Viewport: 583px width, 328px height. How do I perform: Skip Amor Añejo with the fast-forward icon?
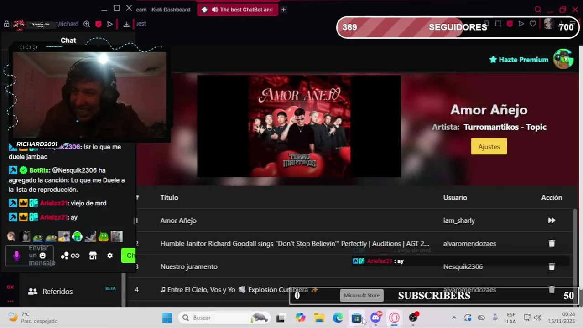coord(552,220)
